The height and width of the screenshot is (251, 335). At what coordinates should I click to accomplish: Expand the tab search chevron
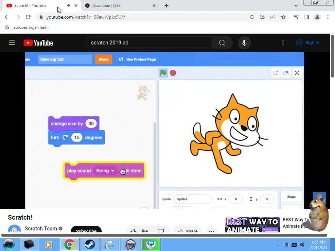pyautogui.click(x=296, y=6)
